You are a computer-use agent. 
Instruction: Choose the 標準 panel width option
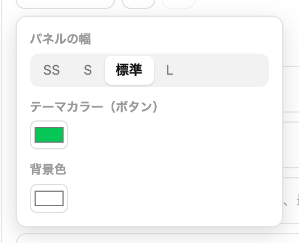click(x=129, y=70)
